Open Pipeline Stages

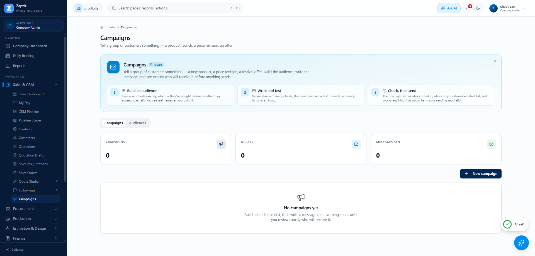click(36, 120)
